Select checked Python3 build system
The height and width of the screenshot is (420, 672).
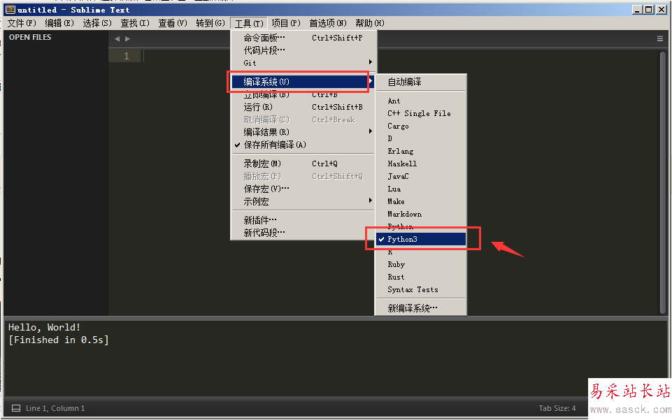coord(421,239)
